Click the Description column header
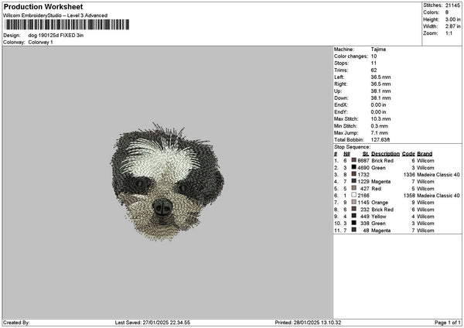This screenshot has width=464, height=328. [384, 153]
